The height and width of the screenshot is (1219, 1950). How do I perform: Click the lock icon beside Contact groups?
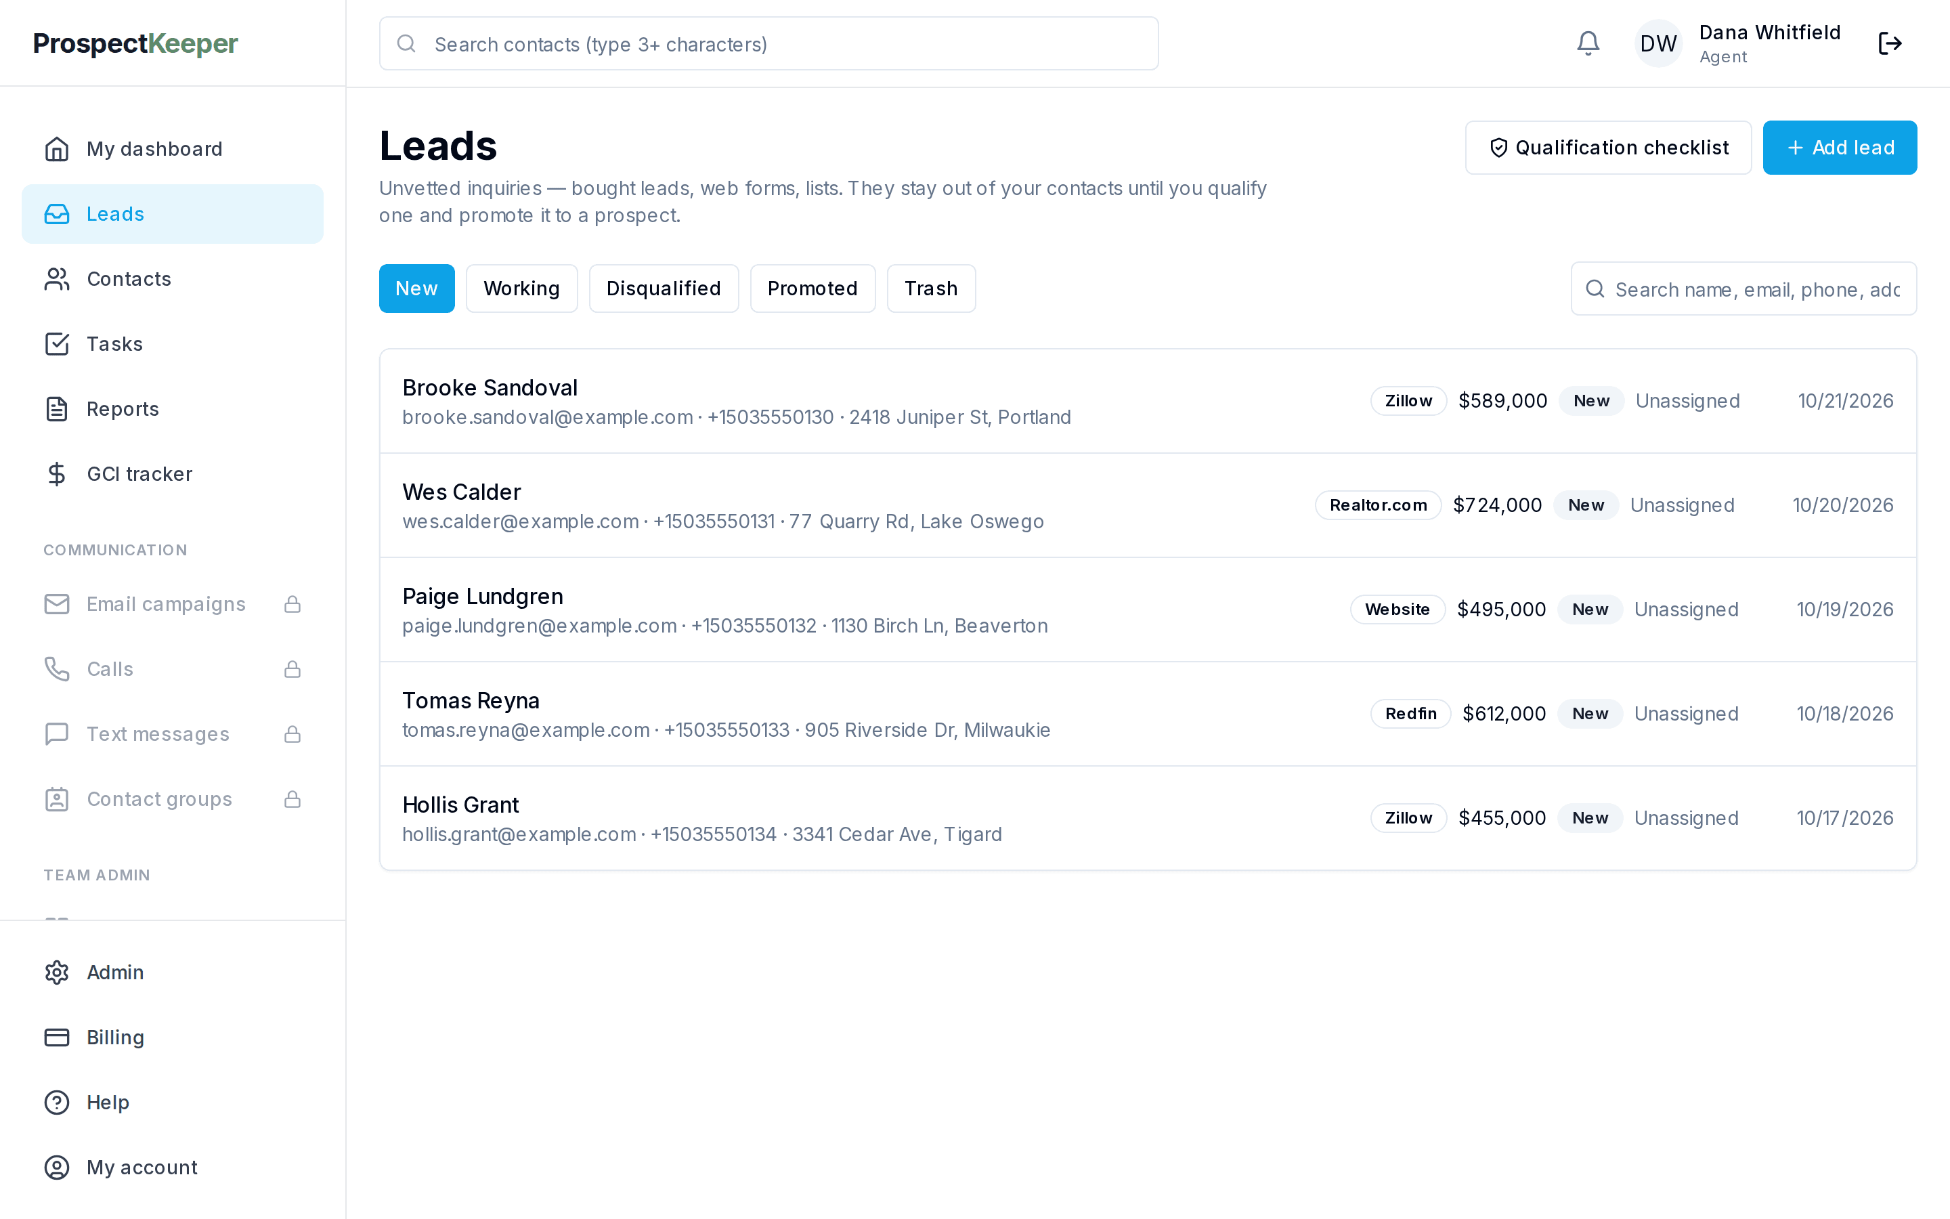[x=292, y=799]
